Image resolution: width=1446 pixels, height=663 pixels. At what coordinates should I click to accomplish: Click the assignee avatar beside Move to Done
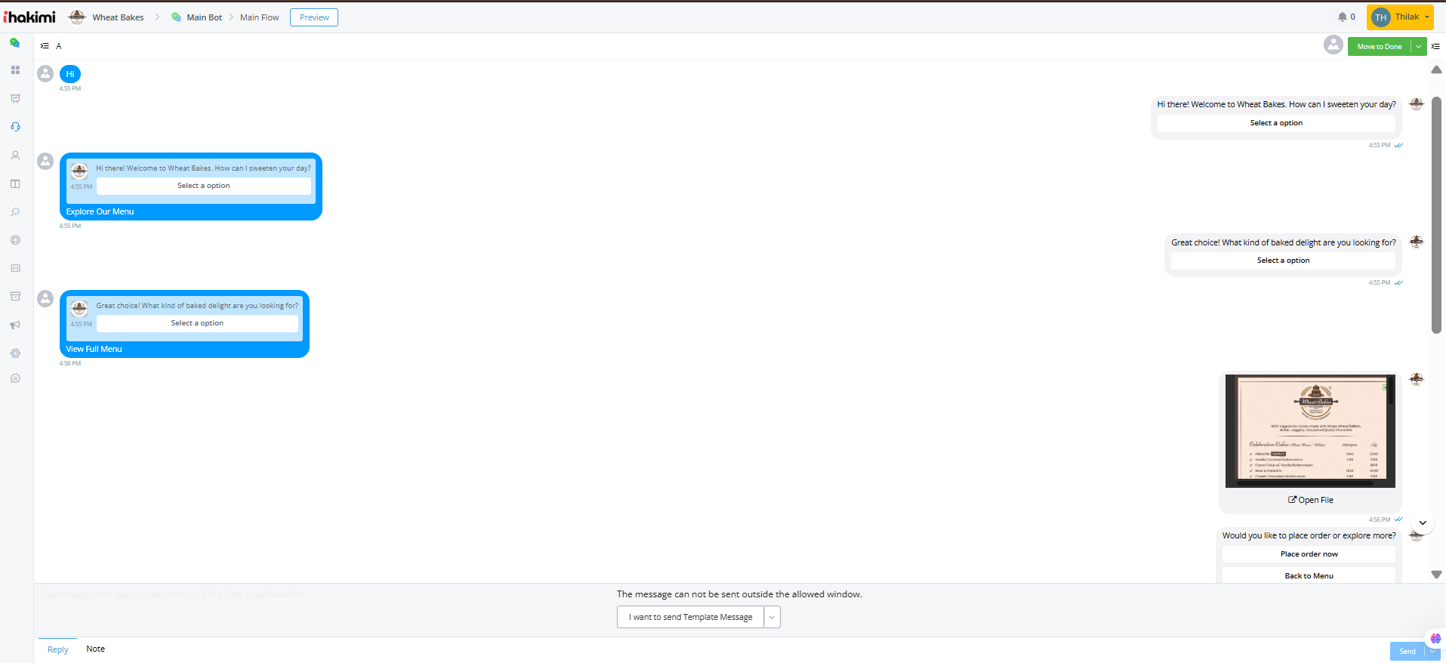pos(1333,45)
